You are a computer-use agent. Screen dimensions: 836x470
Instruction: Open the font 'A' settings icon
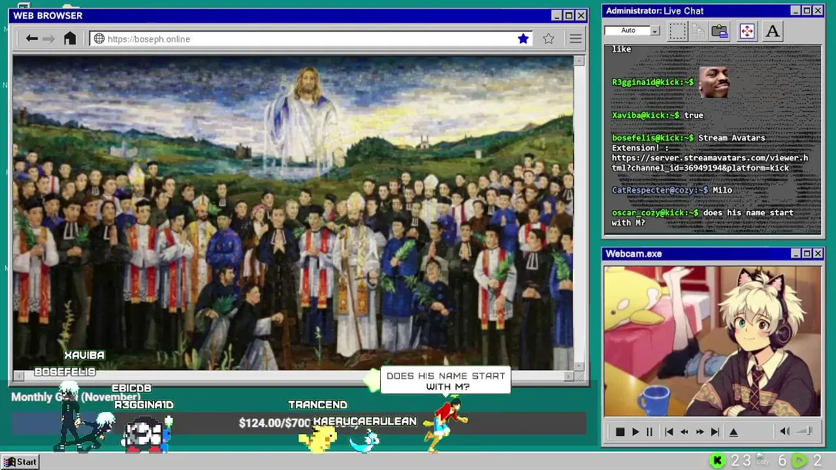click(x=773, y=31)
